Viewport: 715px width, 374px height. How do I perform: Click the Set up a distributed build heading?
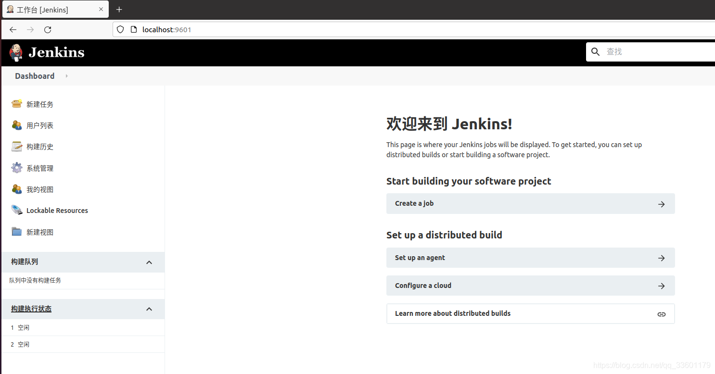click(x=444, y=235)
